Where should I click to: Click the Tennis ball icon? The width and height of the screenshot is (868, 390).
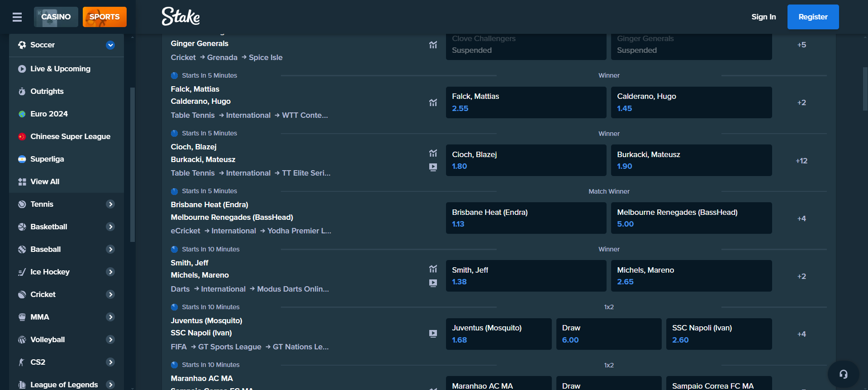coord(22,204)
